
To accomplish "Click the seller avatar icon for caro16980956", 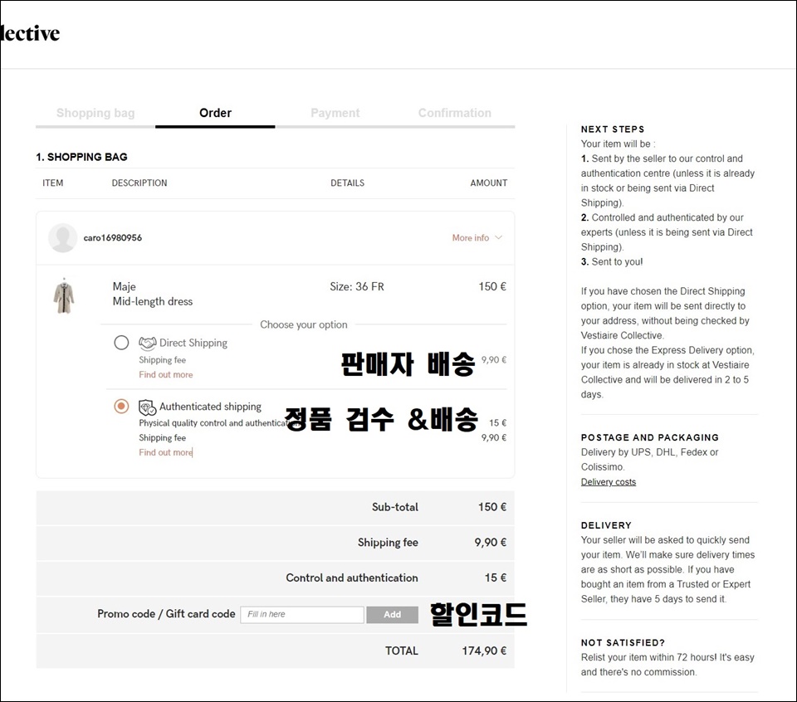I will [x=62, y=237].
